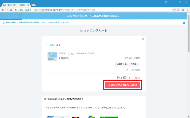Open the Chrome profile icon in title bar
This screenshot has height=118, width=190.
[166, 2]
